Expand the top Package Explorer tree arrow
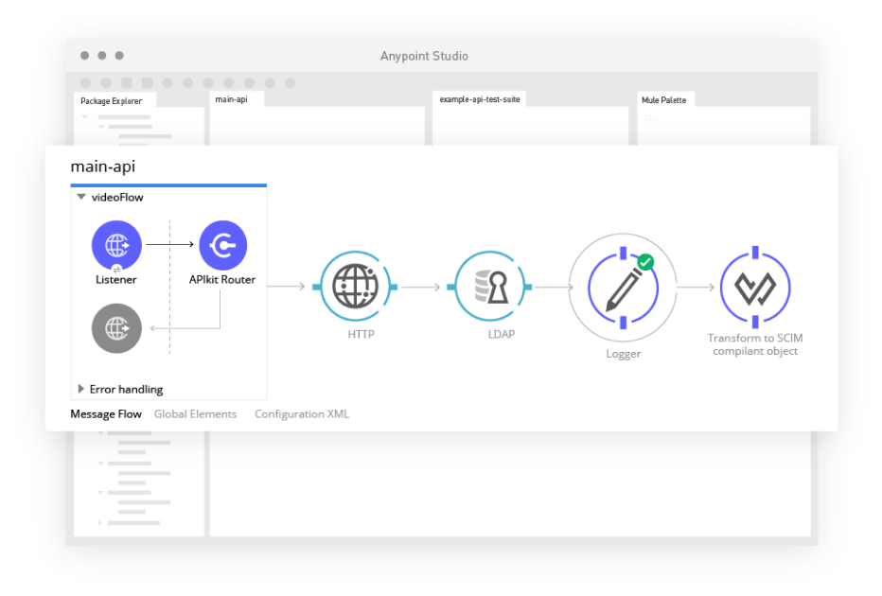The height and width of the screenshot is (596, 882). point(85,117)
